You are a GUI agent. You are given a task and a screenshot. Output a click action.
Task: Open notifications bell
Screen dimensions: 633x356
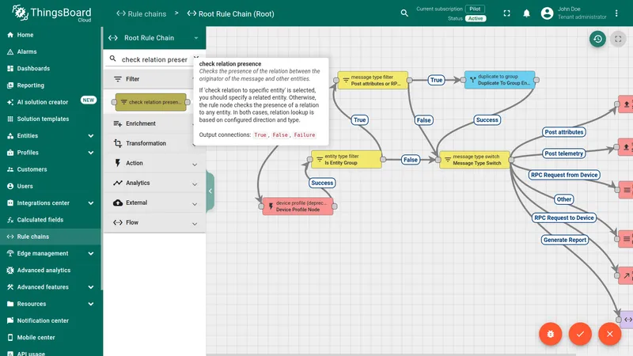pos(526,13)
